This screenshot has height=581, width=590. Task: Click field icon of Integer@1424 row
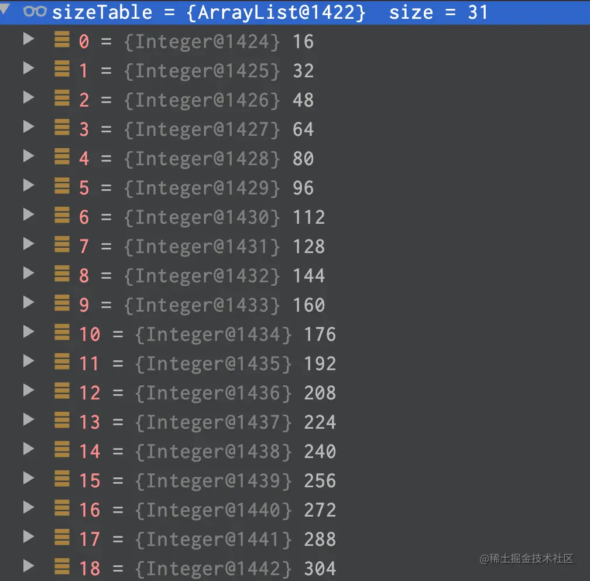[62, 40]
